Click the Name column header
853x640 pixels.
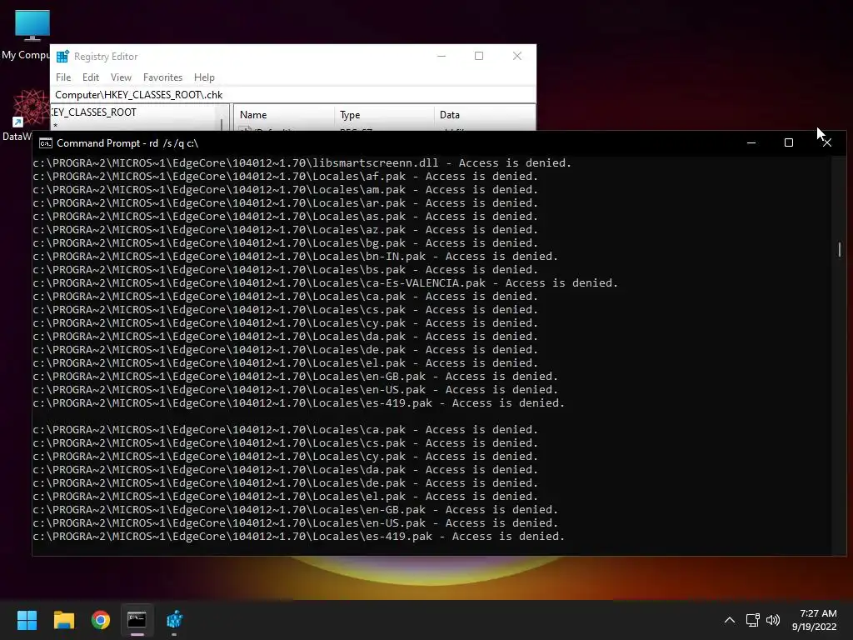pyautogui.click(x=283, y=115)
